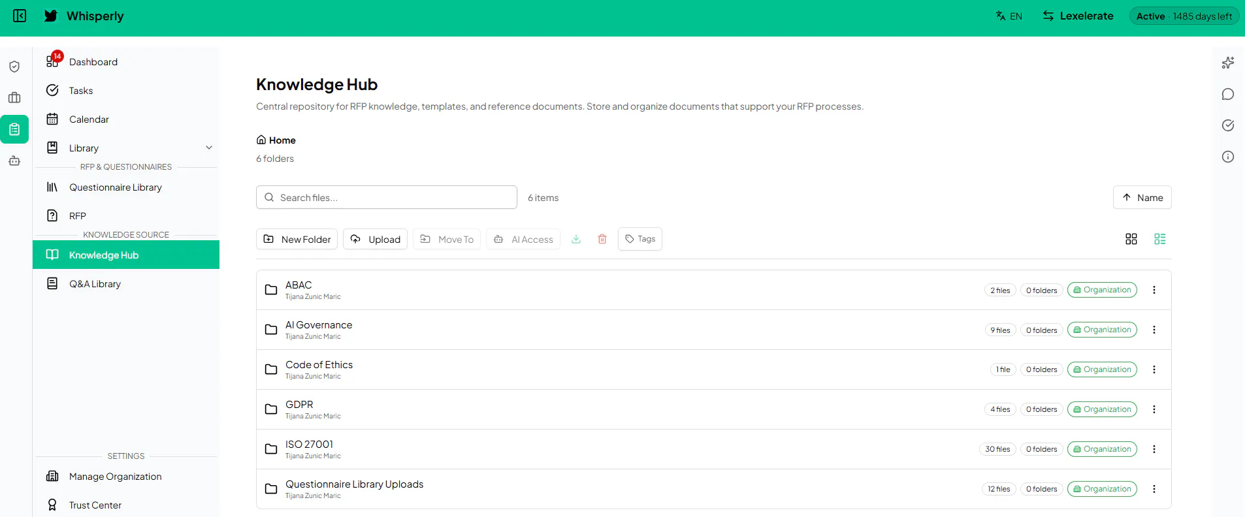This screenshot has height=517, width=1245.
Task: Switch to grid view
Action: tap(1131, 239)
